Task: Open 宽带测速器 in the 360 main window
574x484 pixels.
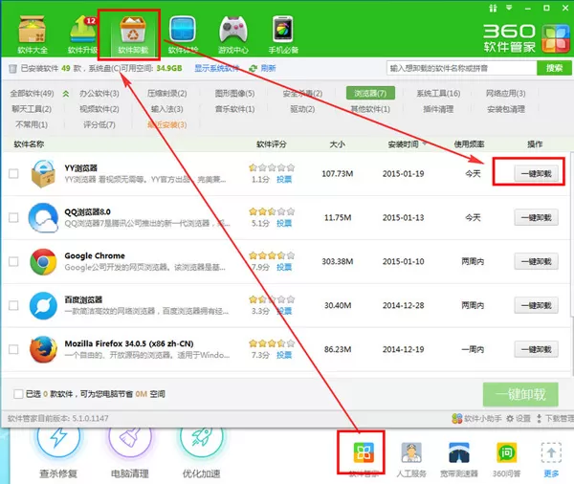Action: click(459, 459)
